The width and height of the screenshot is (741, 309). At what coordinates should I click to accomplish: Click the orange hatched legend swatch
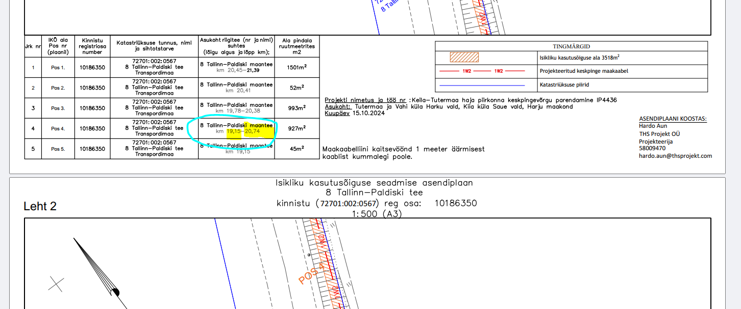pyautogui.click(x=464, y=58)
